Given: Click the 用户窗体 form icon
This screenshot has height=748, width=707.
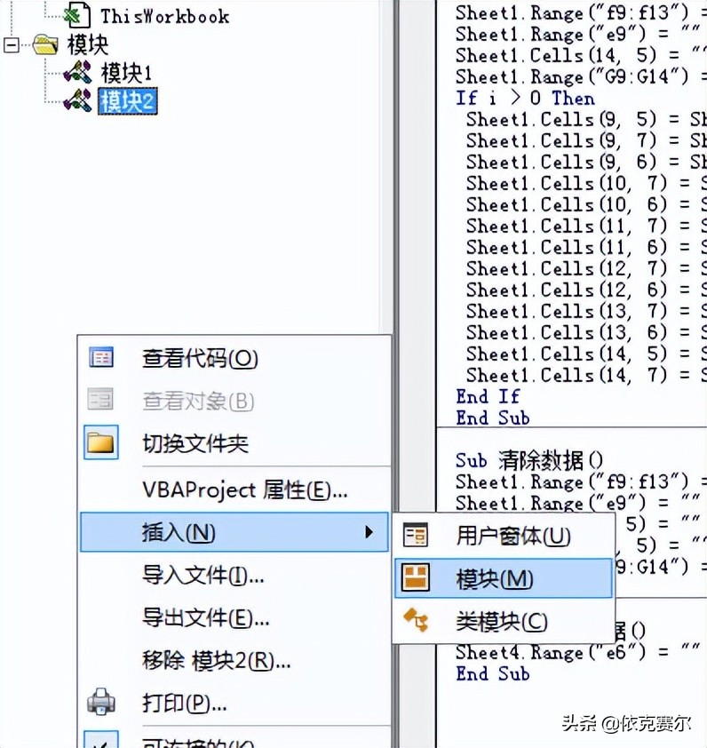Looking at the screenshot, I should tap(416, 535).
